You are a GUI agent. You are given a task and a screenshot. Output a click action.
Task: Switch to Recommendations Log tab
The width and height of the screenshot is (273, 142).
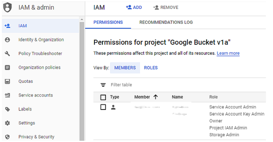pyautogui.click(x=166, y=22)
